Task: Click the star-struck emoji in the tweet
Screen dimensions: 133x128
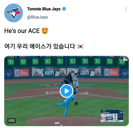Action: point(45,31)
